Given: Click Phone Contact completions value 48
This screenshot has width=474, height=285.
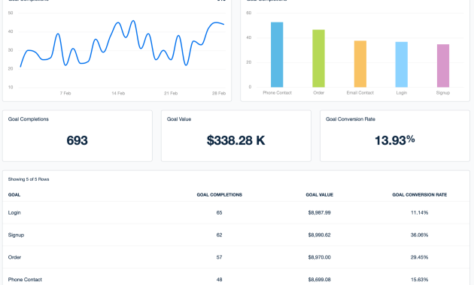Looking at the screenshot, I should [x=219, y=280].
